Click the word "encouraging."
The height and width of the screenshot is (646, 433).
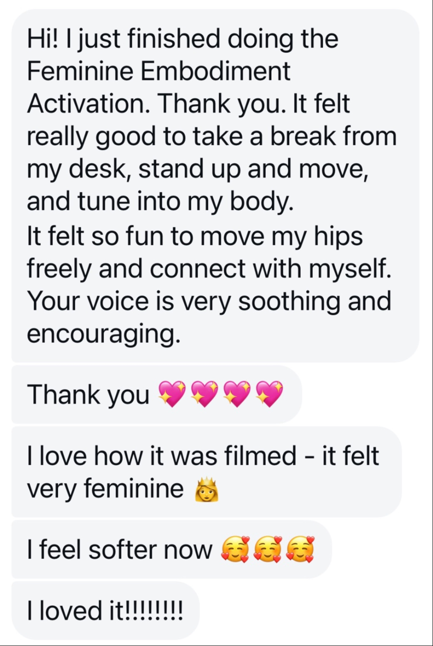(104, 333)
